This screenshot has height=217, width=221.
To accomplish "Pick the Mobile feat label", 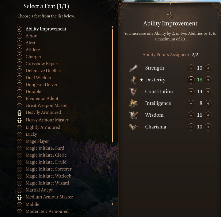I will pyautogui.click(x=32, y=204).
